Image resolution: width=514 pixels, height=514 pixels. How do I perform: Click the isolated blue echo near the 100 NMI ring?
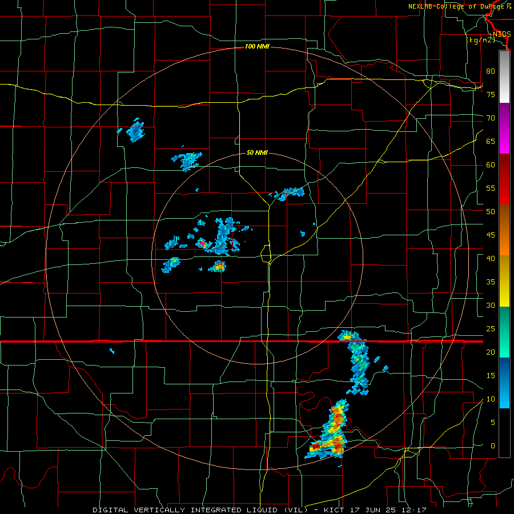[x=135, y=130]
